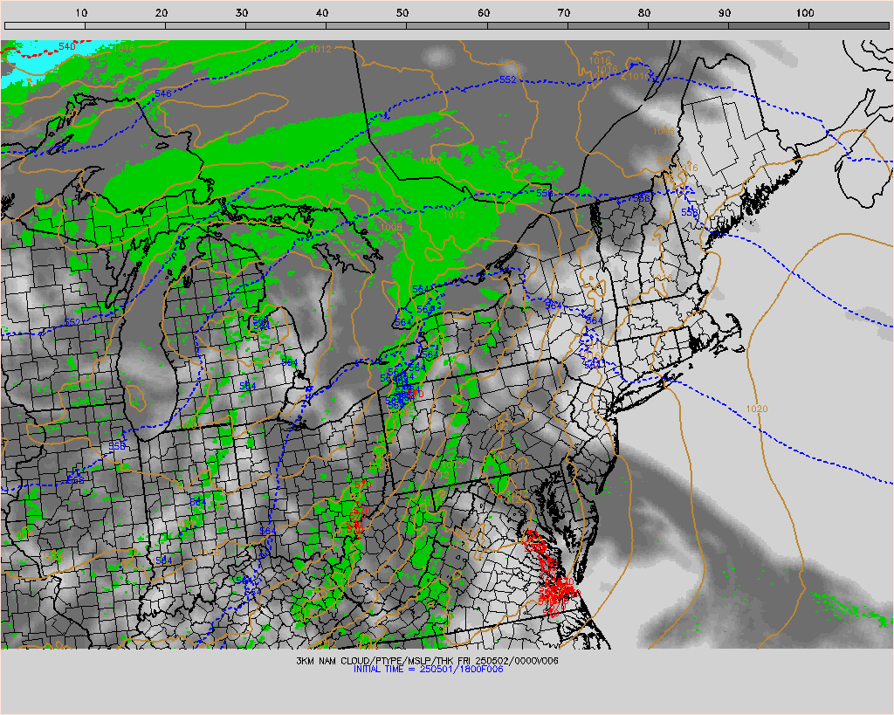Image resolution: width=894 pixels, height=715 pixels.
Task: Pick the darkest gray segment of the cloud scale
Action: point(849,25)
